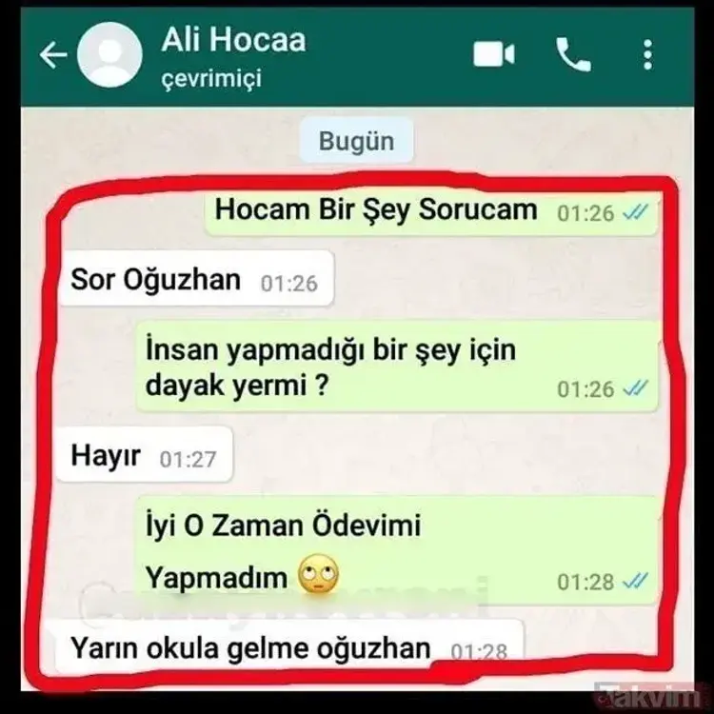714x714 pixels.
Task: Tap the rolling eyes emoji
Action: click(x=318, y=573)
